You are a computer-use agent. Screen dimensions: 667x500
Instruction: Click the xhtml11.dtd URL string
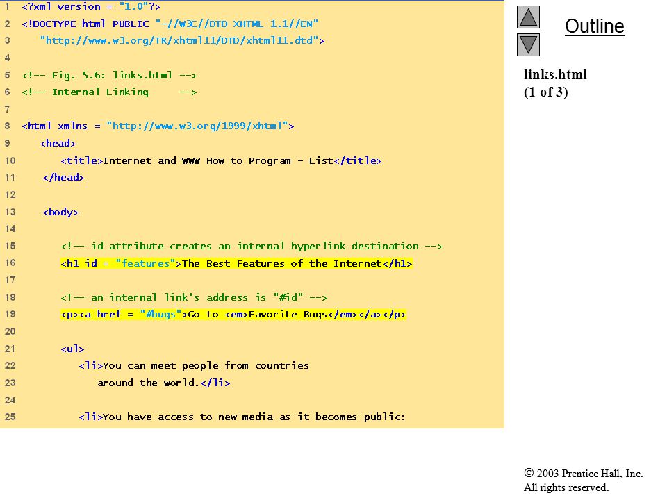(182, 41)
